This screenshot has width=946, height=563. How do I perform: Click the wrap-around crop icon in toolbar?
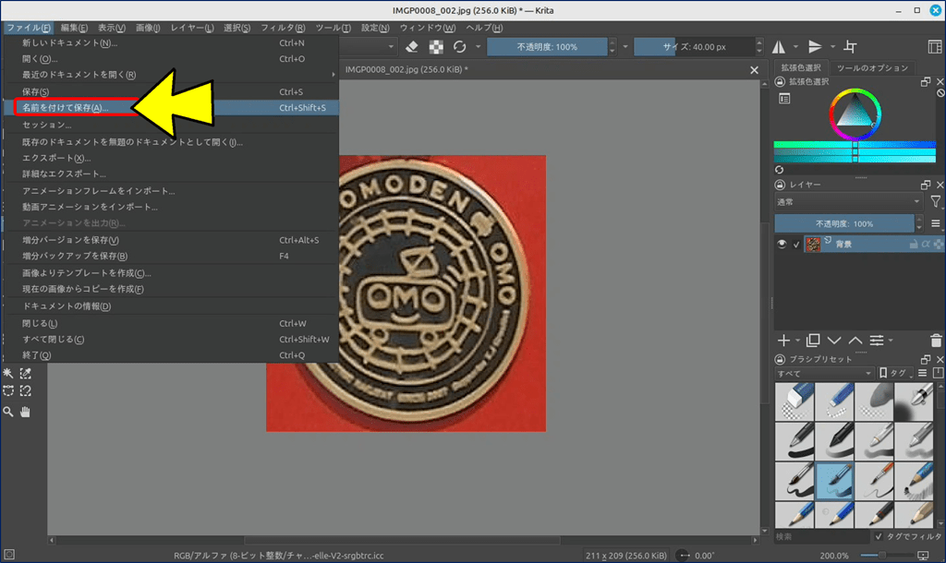pos(850,47)
